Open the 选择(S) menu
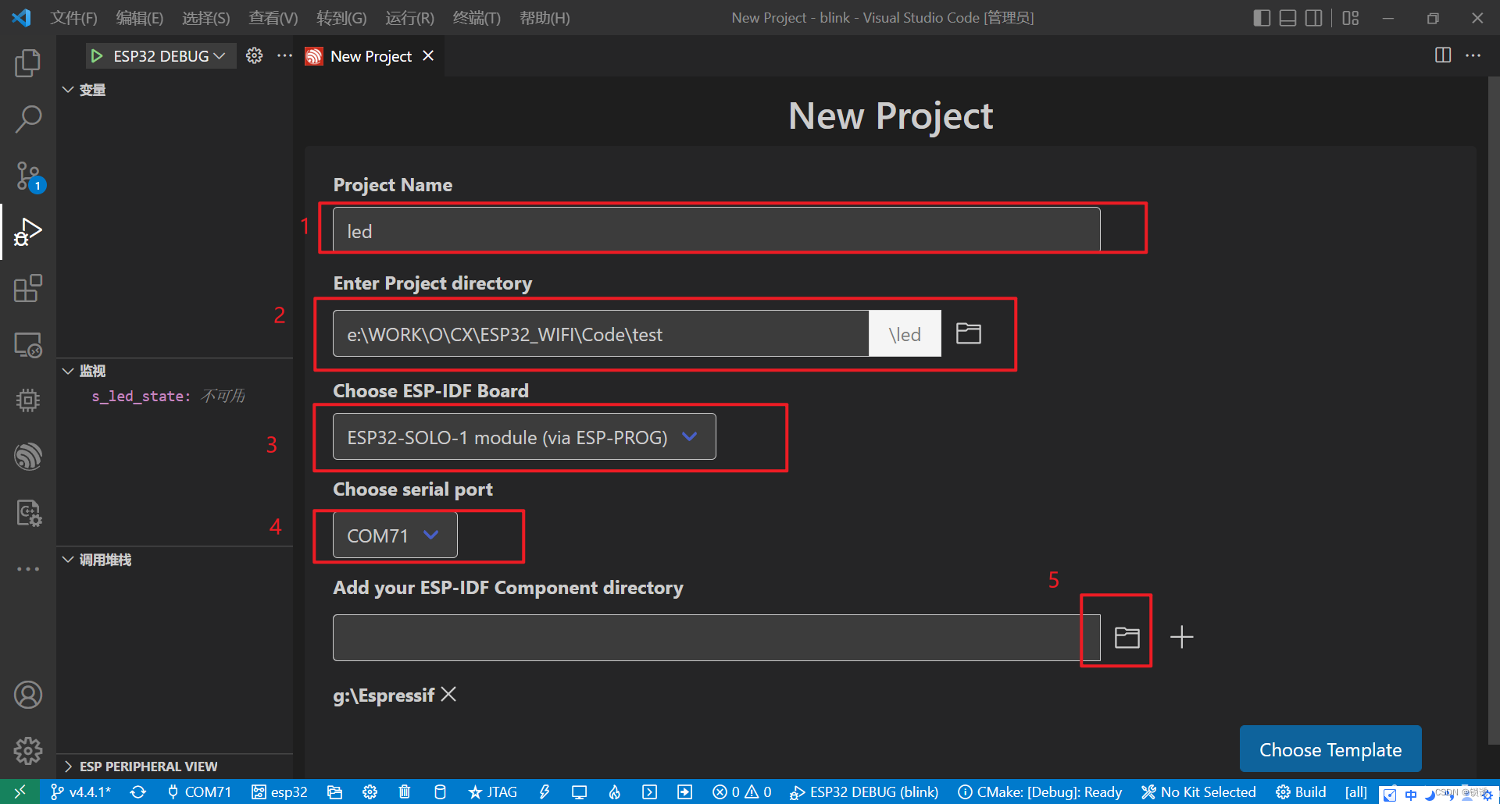The height and width of the screenshot is (804, 1500). 206,18
